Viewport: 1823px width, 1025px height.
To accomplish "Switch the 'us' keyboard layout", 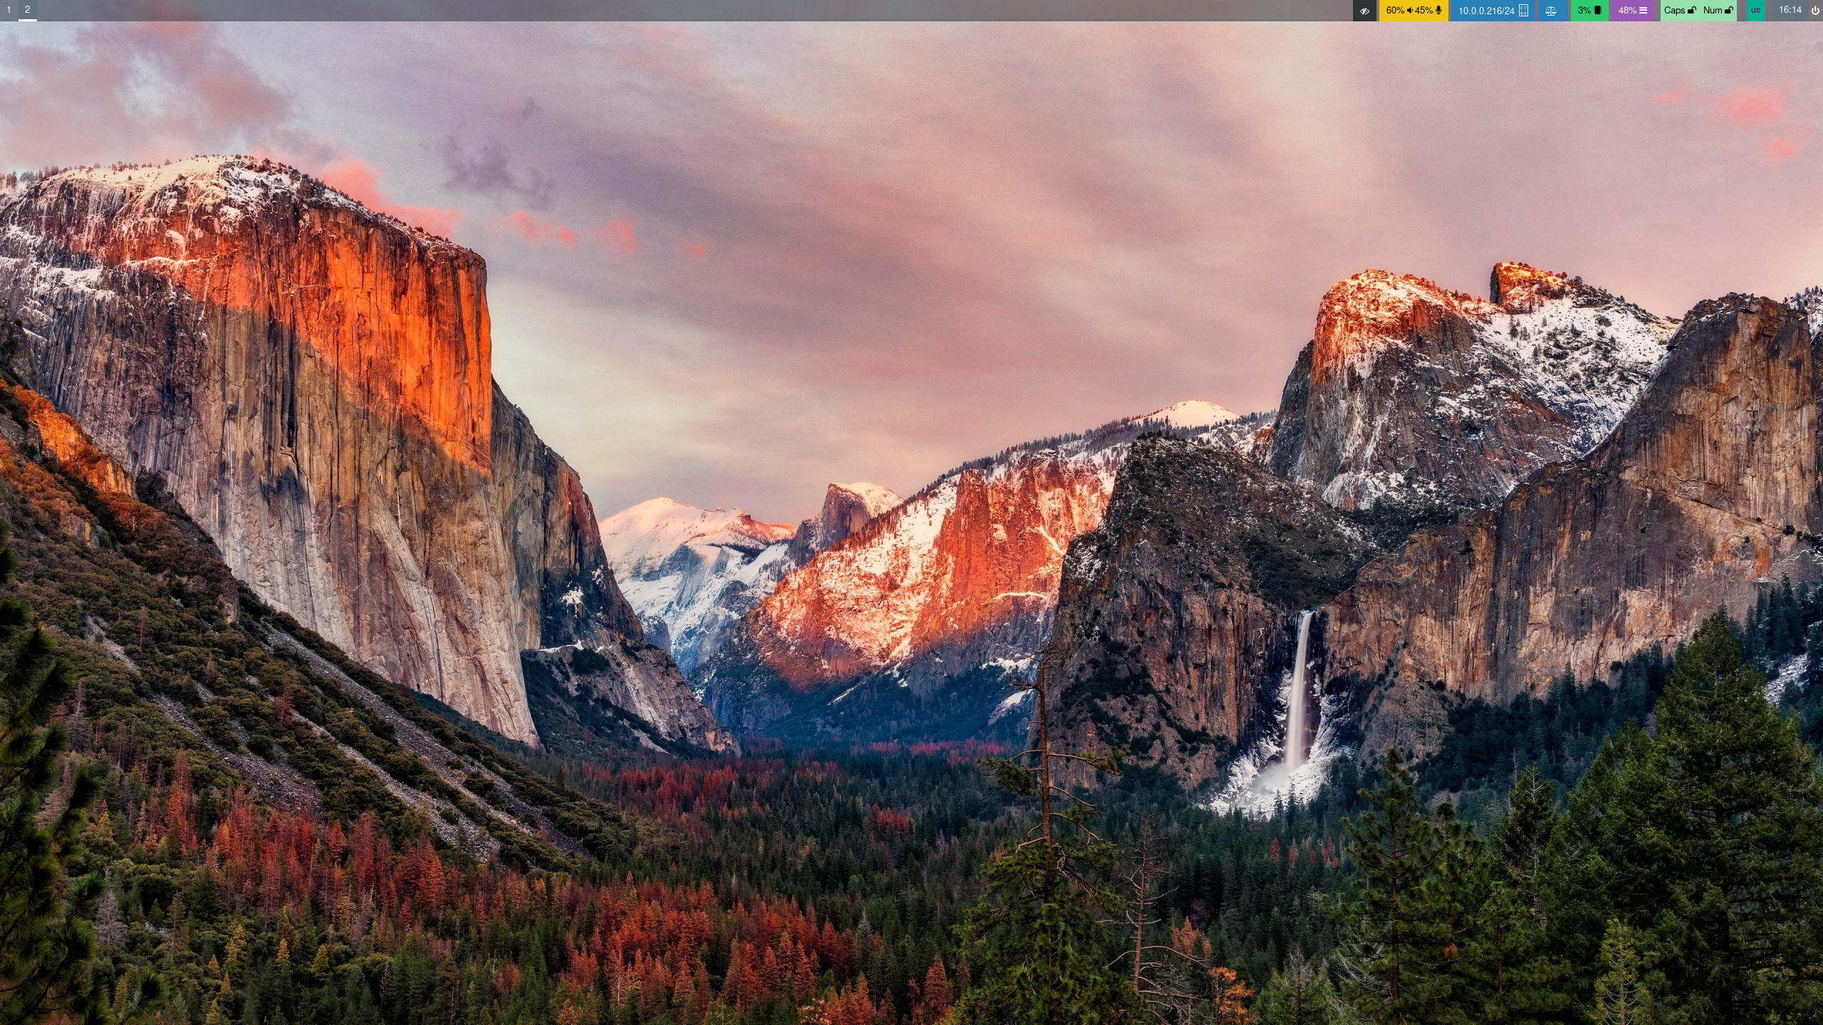I will coord(1755,11).
